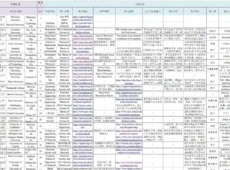This screenshot has width=230, height=170.
Task: Click the Washington University in St. cell
Action: [15, 107]
